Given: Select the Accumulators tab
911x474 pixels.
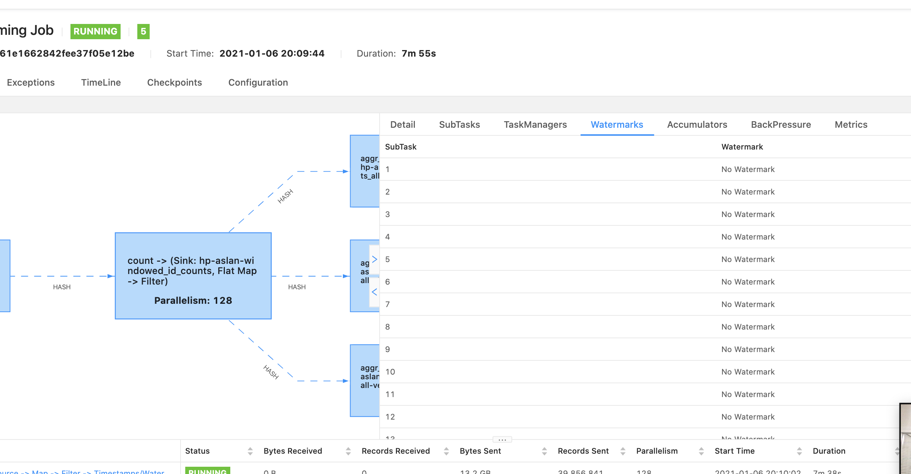Looking at the screenshot, I should point(697,124).
